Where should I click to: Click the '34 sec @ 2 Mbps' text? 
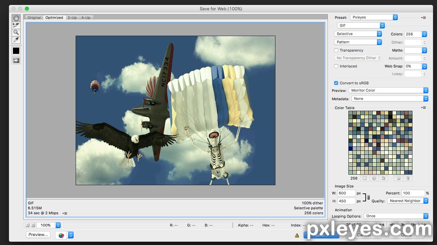pyautogui.click(x=43, y=213)
